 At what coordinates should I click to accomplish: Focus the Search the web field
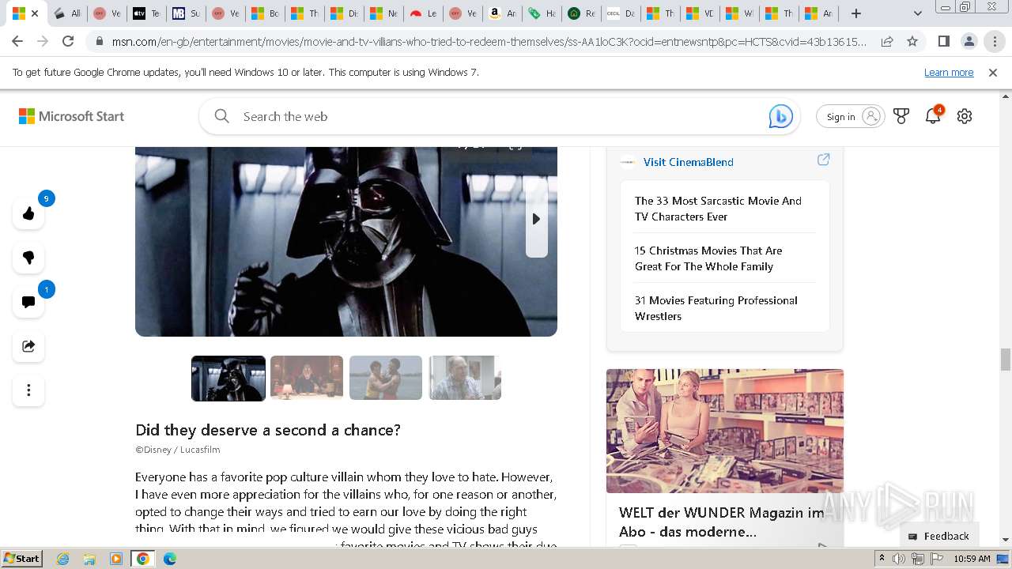click(498, 116)
